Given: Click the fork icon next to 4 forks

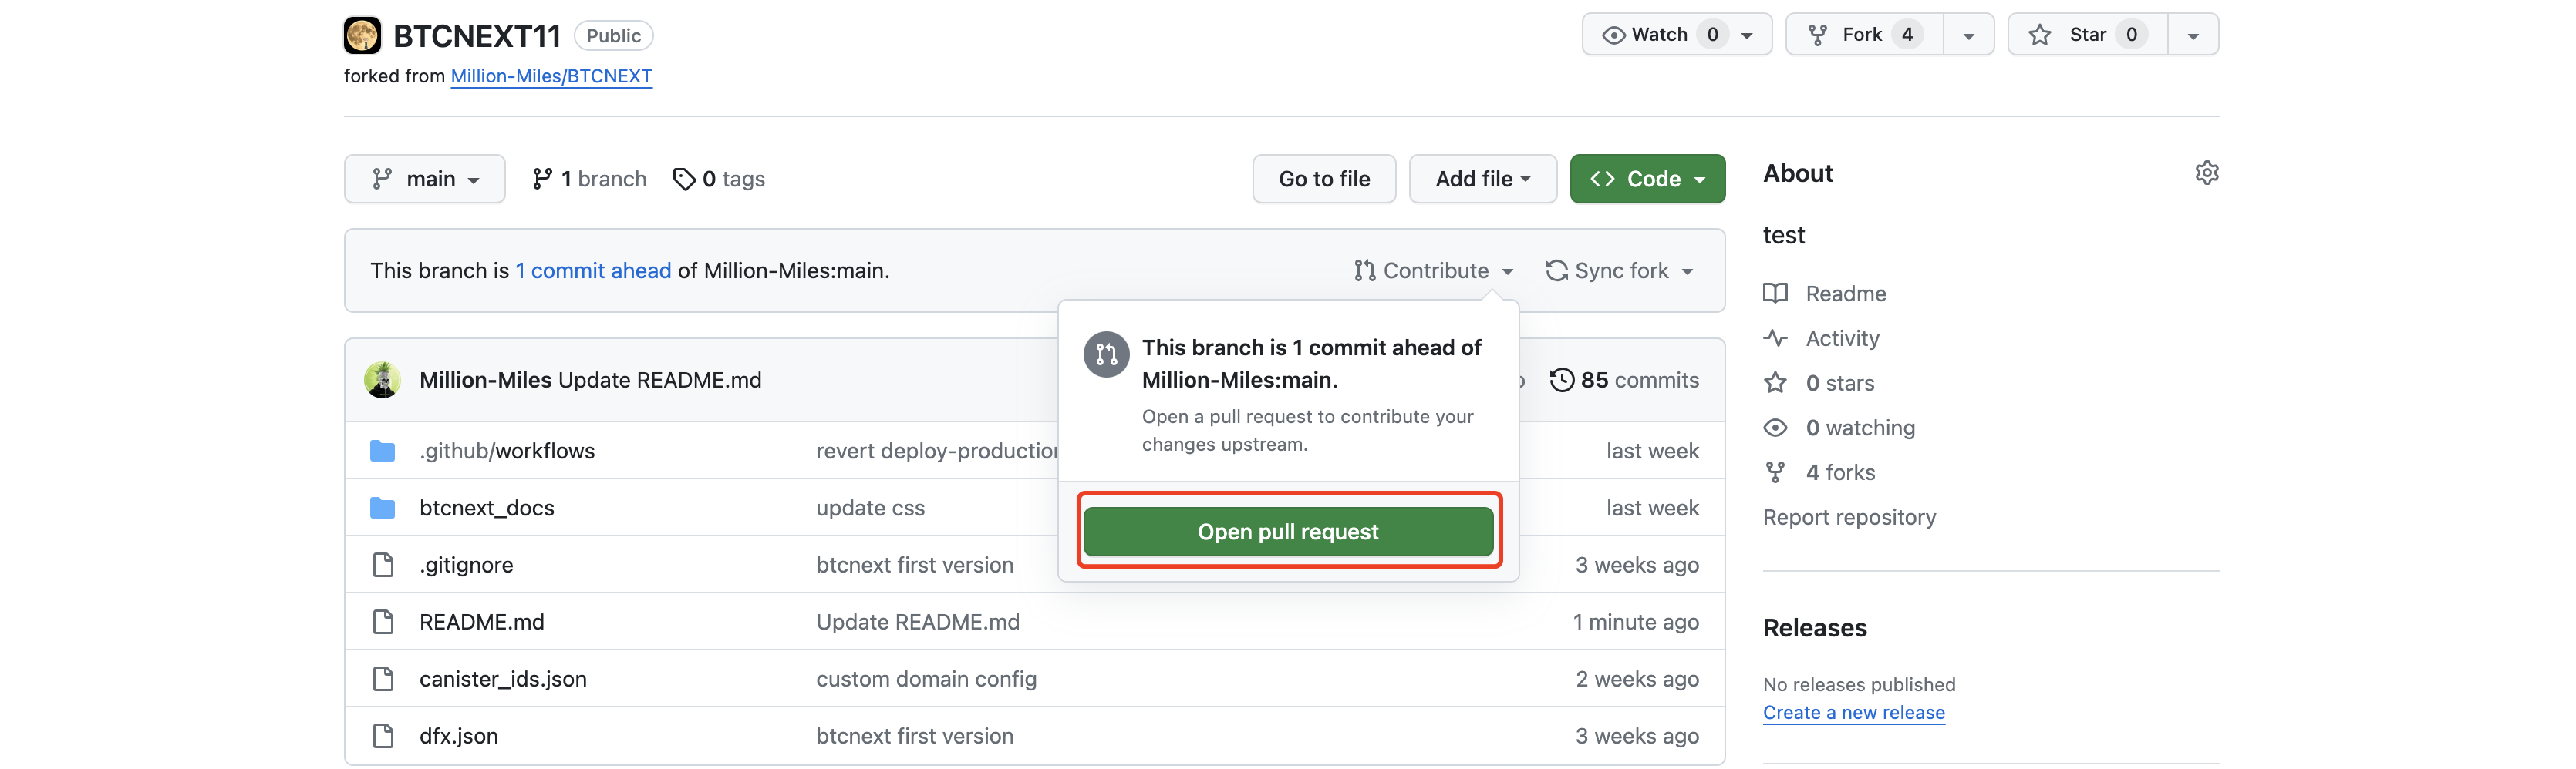Looking at the screenshot, I should pyautogui.click(x=1775, y=472).
